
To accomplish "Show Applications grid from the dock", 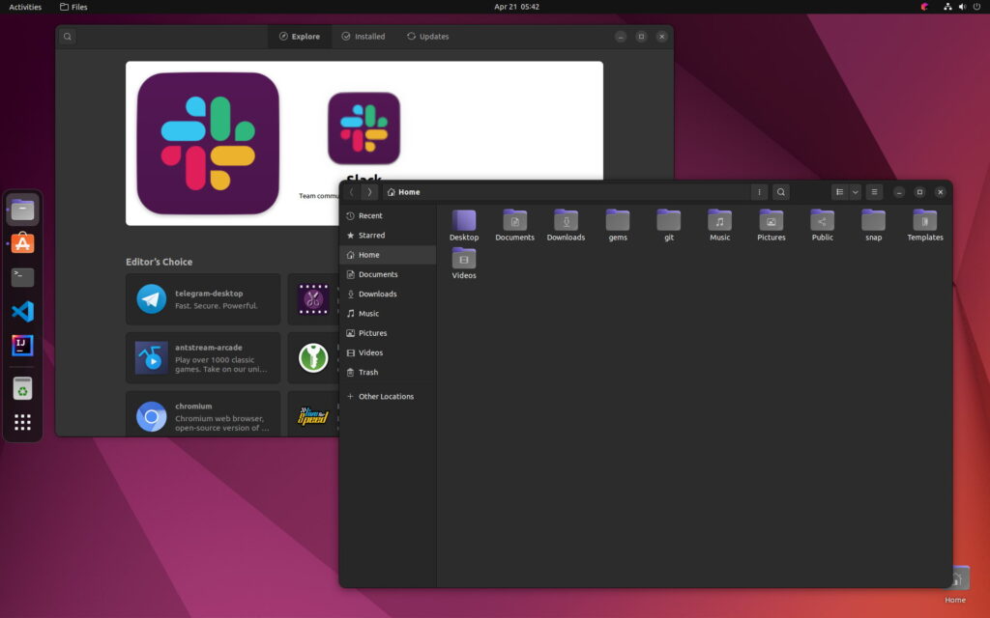I will (23, 422).
